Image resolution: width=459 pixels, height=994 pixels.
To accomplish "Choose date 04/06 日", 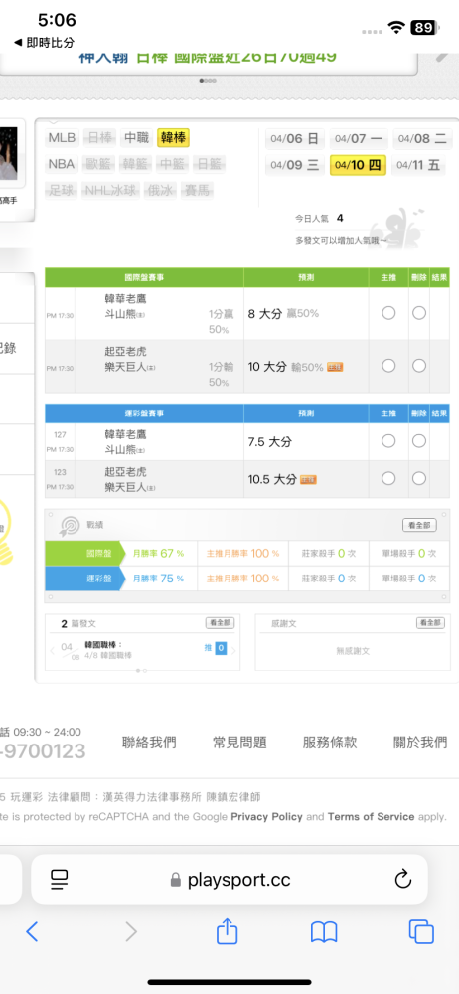I will pos(295,139).
